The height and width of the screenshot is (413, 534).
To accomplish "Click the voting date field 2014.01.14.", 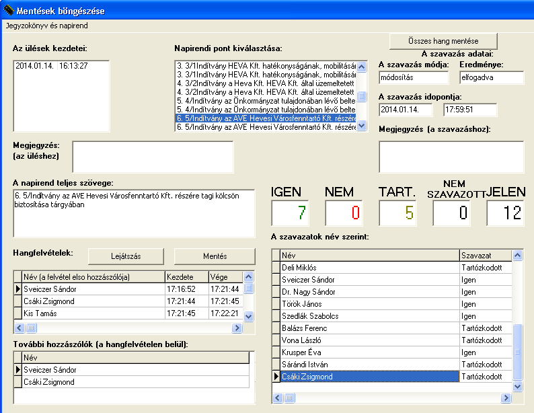I will (406, 110).
